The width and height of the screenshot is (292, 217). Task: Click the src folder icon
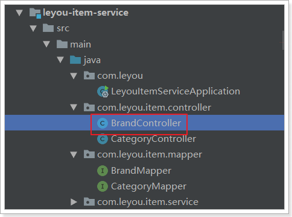(x=48, y=28)
